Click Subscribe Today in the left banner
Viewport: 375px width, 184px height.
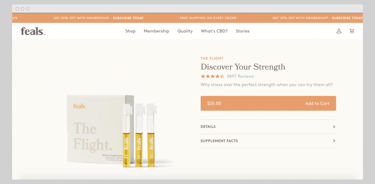128,18
